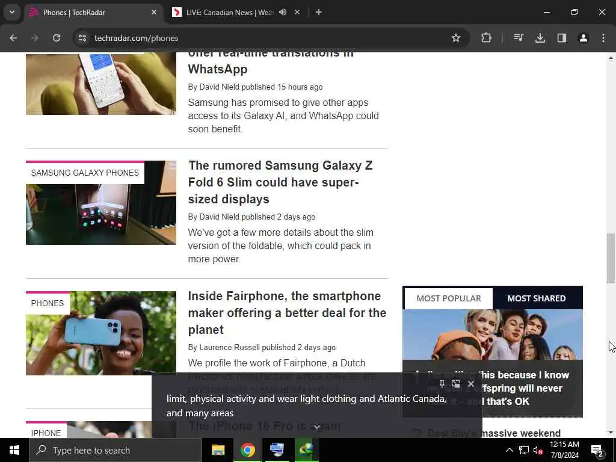This screenshot has width=616, height=462.
Task: Reload the current page
Action: (x=57, y=38)
